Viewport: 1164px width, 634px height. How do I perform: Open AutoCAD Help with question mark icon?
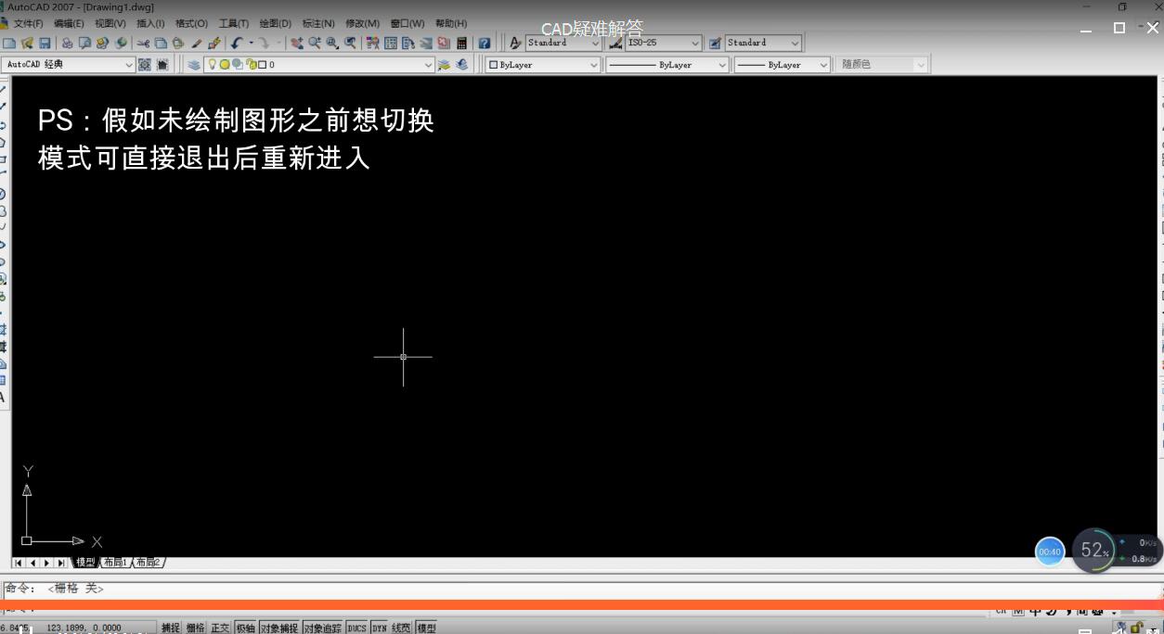[484, 42]
